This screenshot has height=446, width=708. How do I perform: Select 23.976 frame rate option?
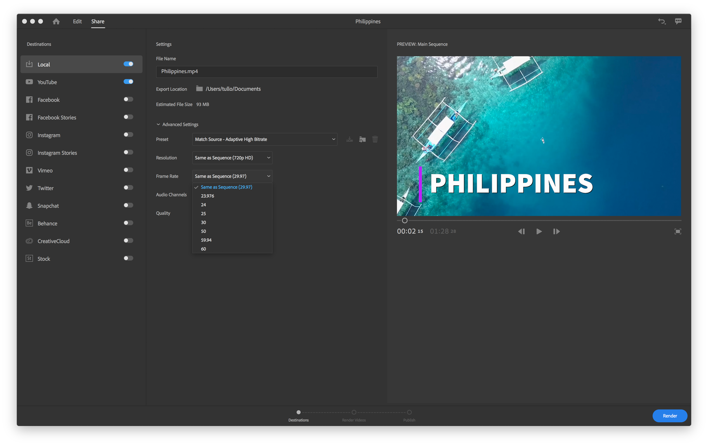pos(207,196)
